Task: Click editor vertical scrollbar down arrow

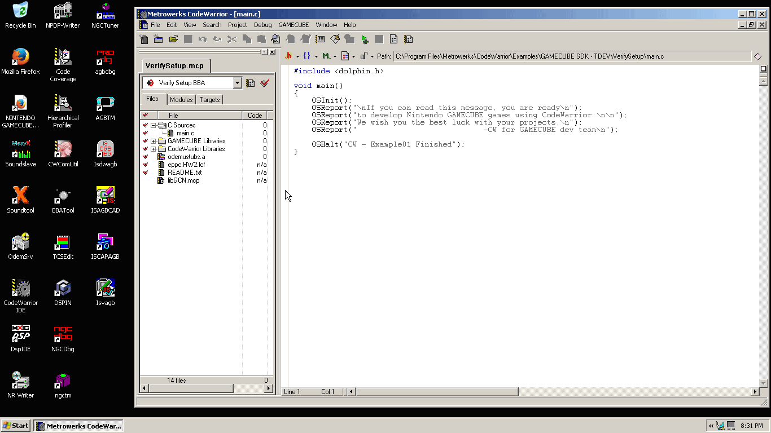Action: click(764, 383)
